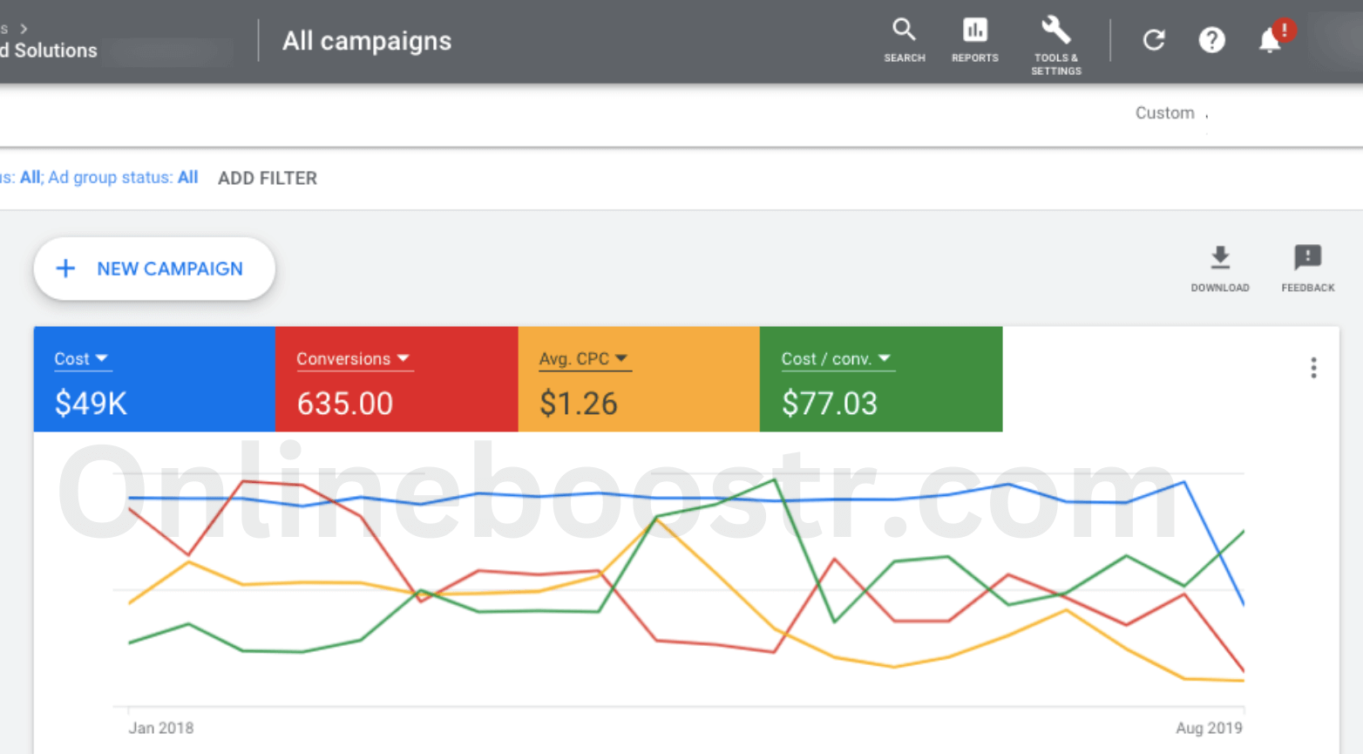View notifications bell with alert
Screen dimensions: 1363x754
pos(1271,40)
